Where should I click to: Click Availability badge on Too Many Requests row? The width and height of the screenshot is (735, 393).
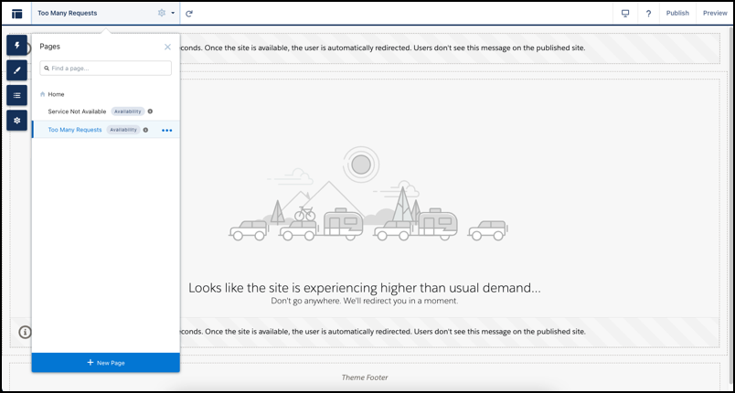(123, 130)
